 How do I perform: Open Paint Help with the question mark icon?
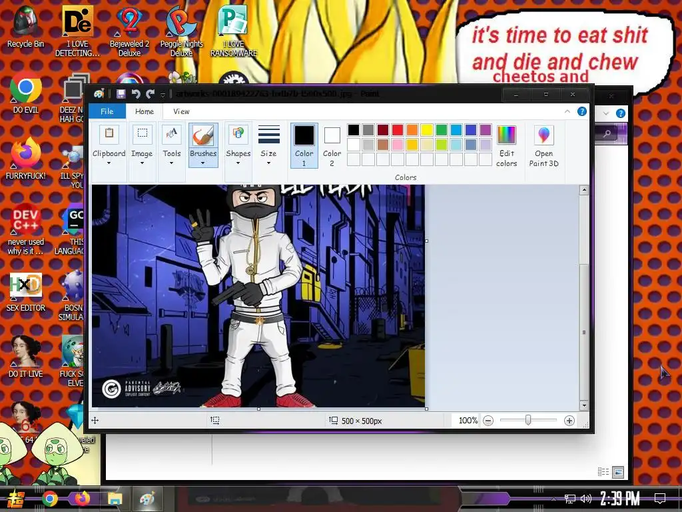tap(581, 111)
